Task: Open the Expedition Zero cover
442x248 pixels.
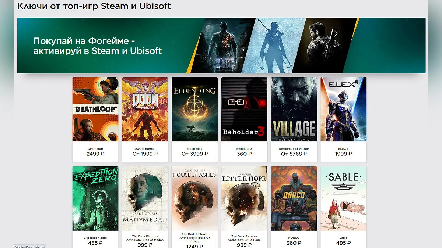Action: 95,198
